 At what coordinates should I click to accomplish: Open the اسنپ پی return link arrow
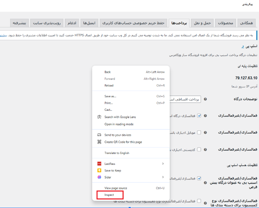pos(243,47)
